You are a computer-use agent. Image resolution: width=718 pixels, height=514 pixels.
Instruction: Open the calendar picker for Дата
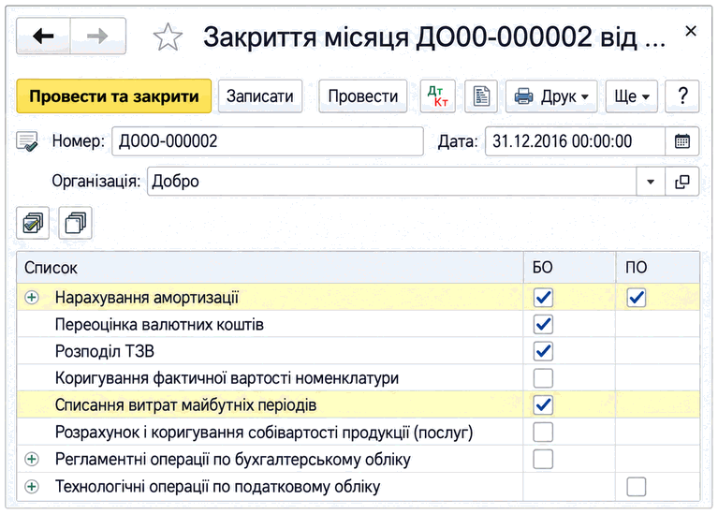click(681, 141)
